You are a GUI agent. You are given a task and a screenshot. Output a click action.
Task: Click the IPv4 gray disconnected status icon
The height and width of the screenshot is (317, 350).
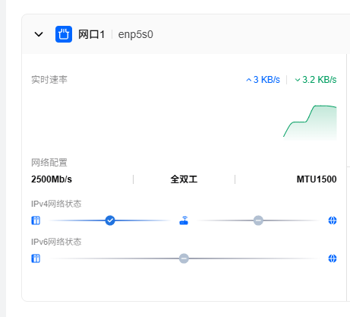click(258, 220)
